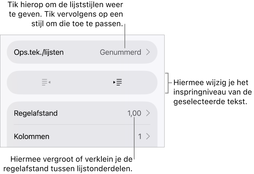Click the divider line under Regelafstand
This screenshot has height=174, width=254.
tap(82, 124)
